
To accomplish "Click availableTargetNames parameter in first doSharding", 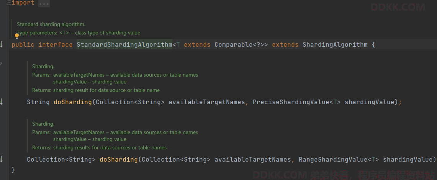I will click(206, 102).
